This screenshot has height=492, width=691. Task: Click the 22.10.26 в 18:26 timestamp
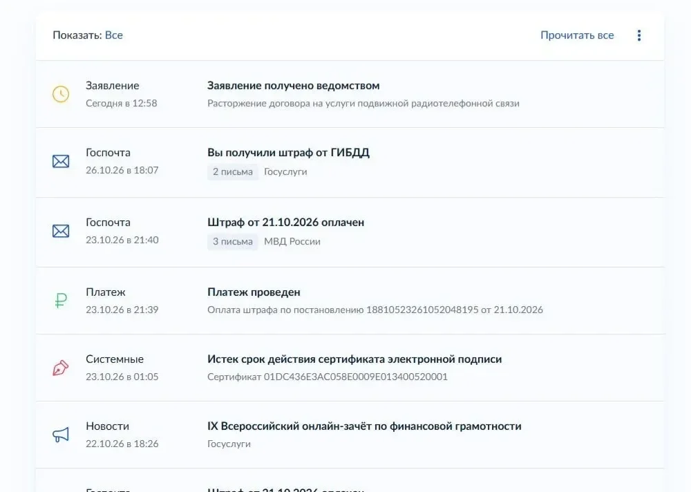pyautogui.click(x=122, y=444)
